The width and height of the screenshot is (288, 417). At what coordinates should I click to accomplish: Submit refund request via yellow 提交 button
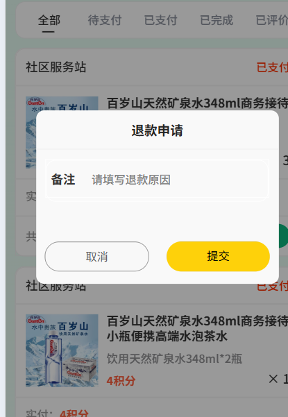coord(218,256)
